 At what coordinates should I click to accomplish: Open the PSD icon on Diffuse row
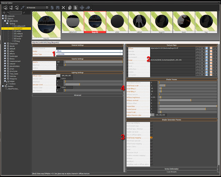[x=206, y=48]
